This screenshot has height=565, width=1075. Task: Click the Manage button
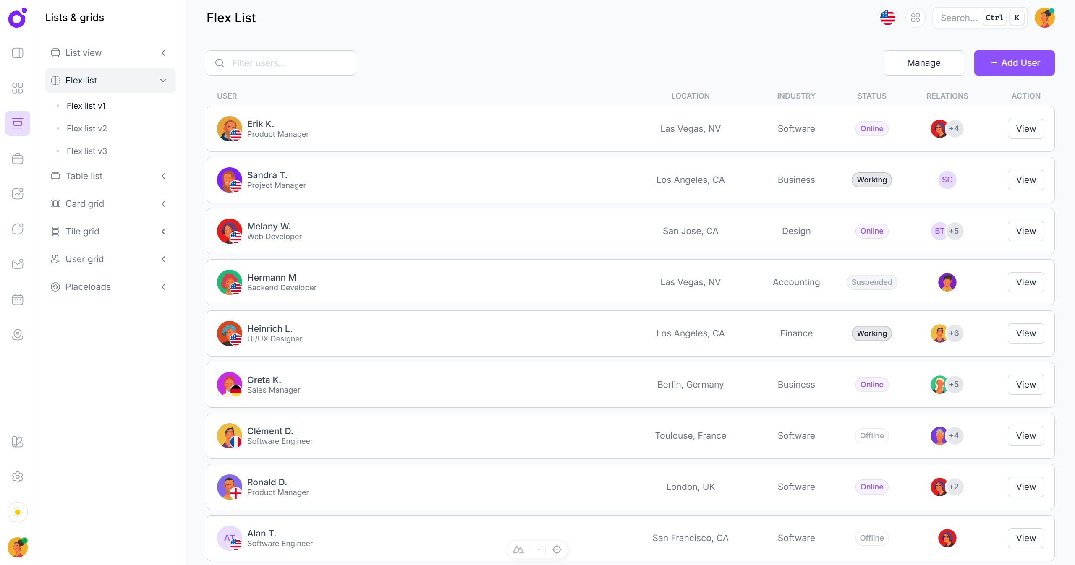(x=923, y=63)
